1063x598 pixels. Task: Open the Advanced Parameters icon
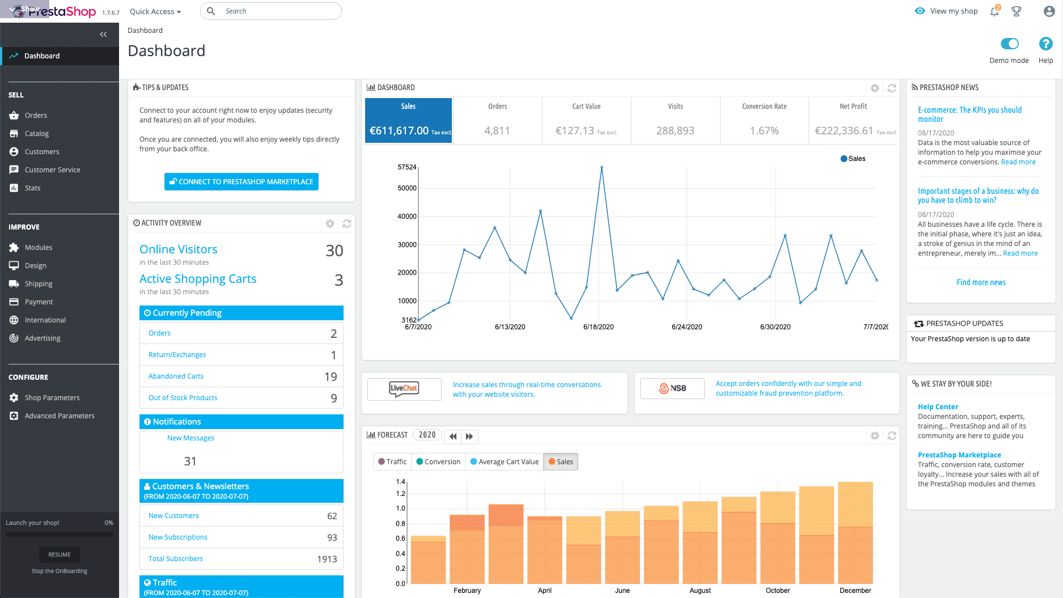(x=14, y=415)
